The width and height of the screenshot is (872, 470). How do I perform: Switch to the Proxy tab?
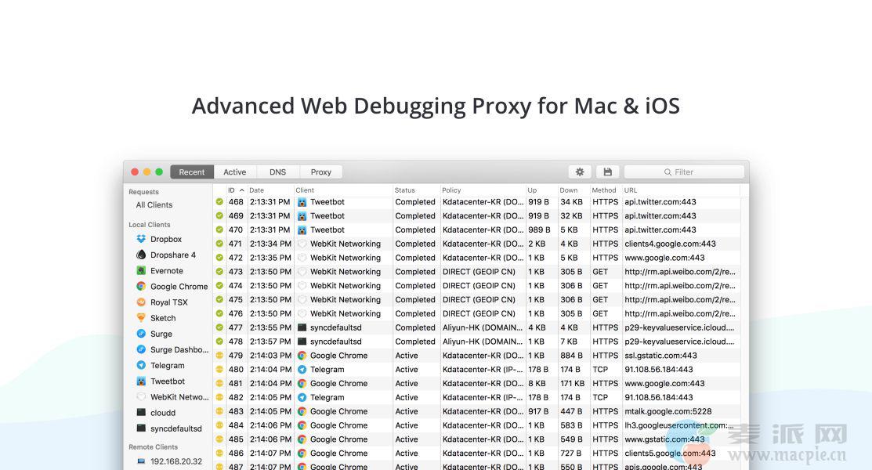[x=320, y=172]
